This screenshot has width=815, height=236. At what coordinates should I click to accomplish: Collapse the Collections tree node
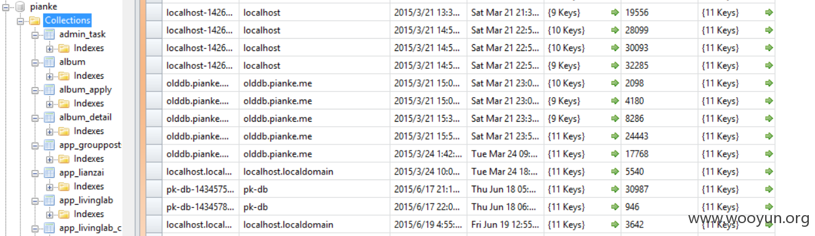click(x=20, y=21)
